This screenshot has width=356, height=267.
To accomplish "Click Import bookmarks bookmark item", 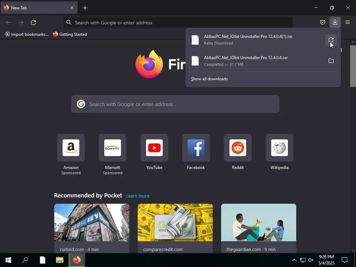I will coord(26,34).
